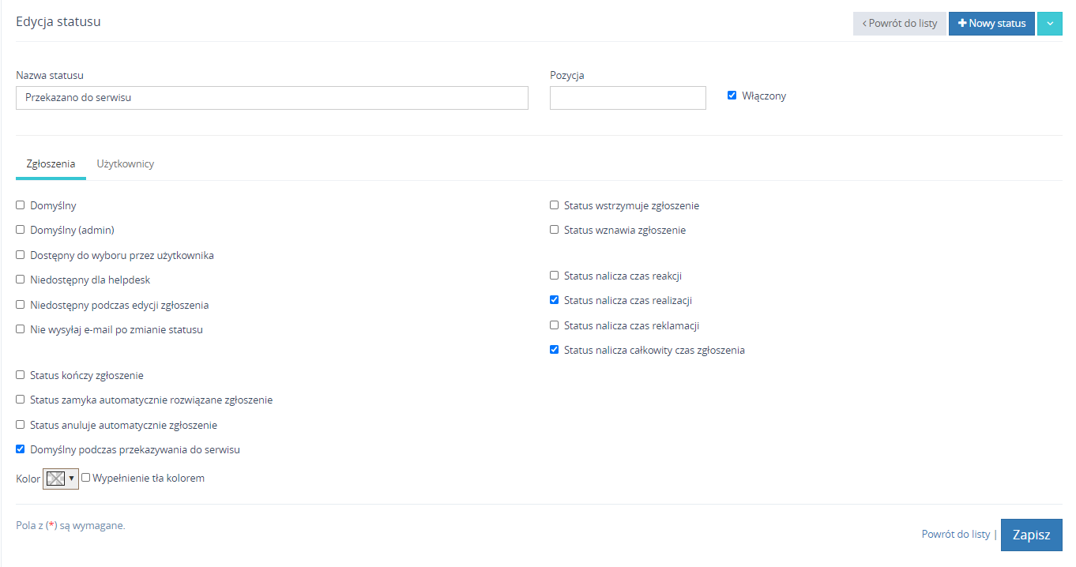
Task: Check Status anuluje automatycznie zgłoszenie
Action: [x=21, y=425]
